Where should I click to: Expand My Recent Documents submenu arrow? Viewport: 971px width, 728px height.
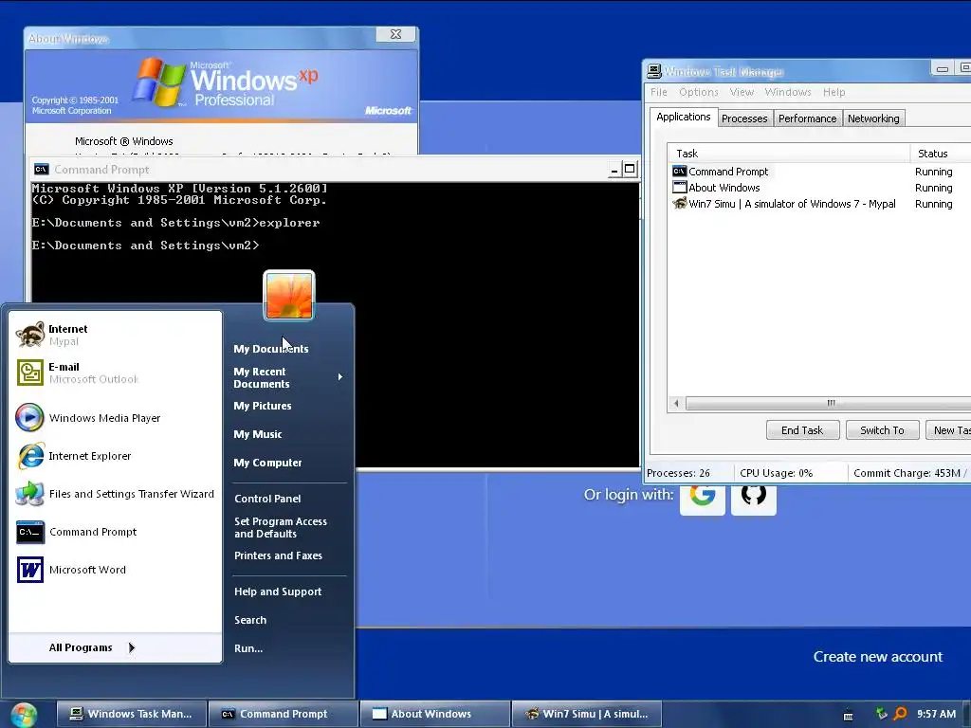point(340,377)
